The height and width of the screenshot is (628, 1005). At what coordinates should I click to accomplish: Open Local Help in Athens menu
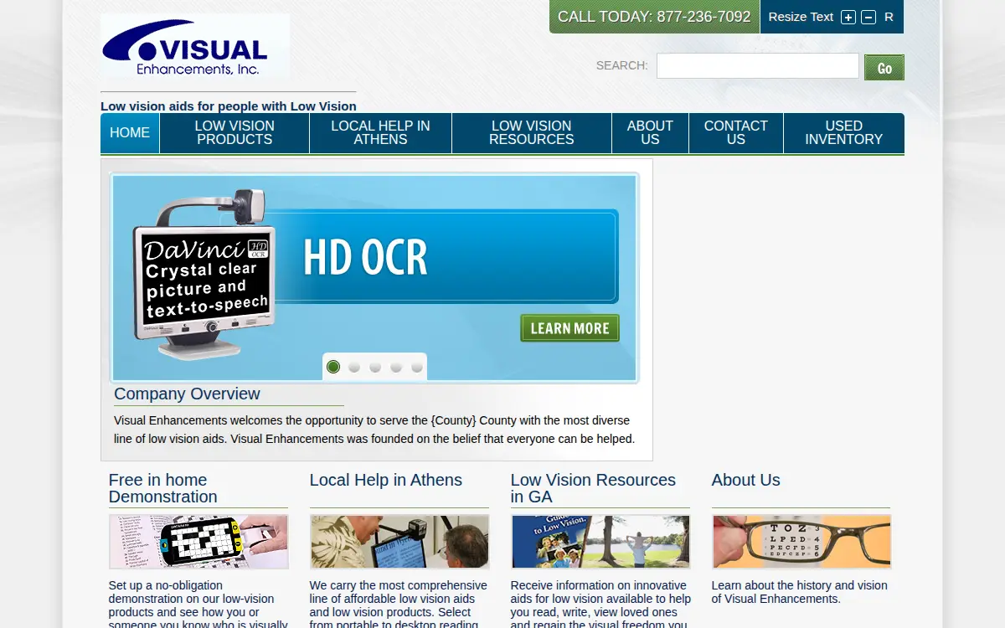coord(380,133)
